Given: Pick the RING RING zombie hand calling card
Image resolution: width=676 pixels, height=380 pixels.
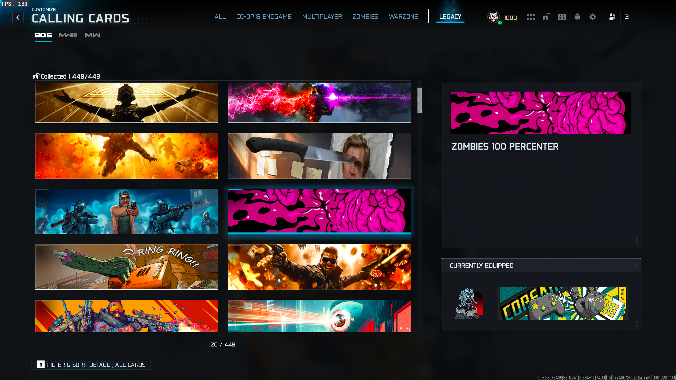Looking at the screenshot, I should 127,267.
